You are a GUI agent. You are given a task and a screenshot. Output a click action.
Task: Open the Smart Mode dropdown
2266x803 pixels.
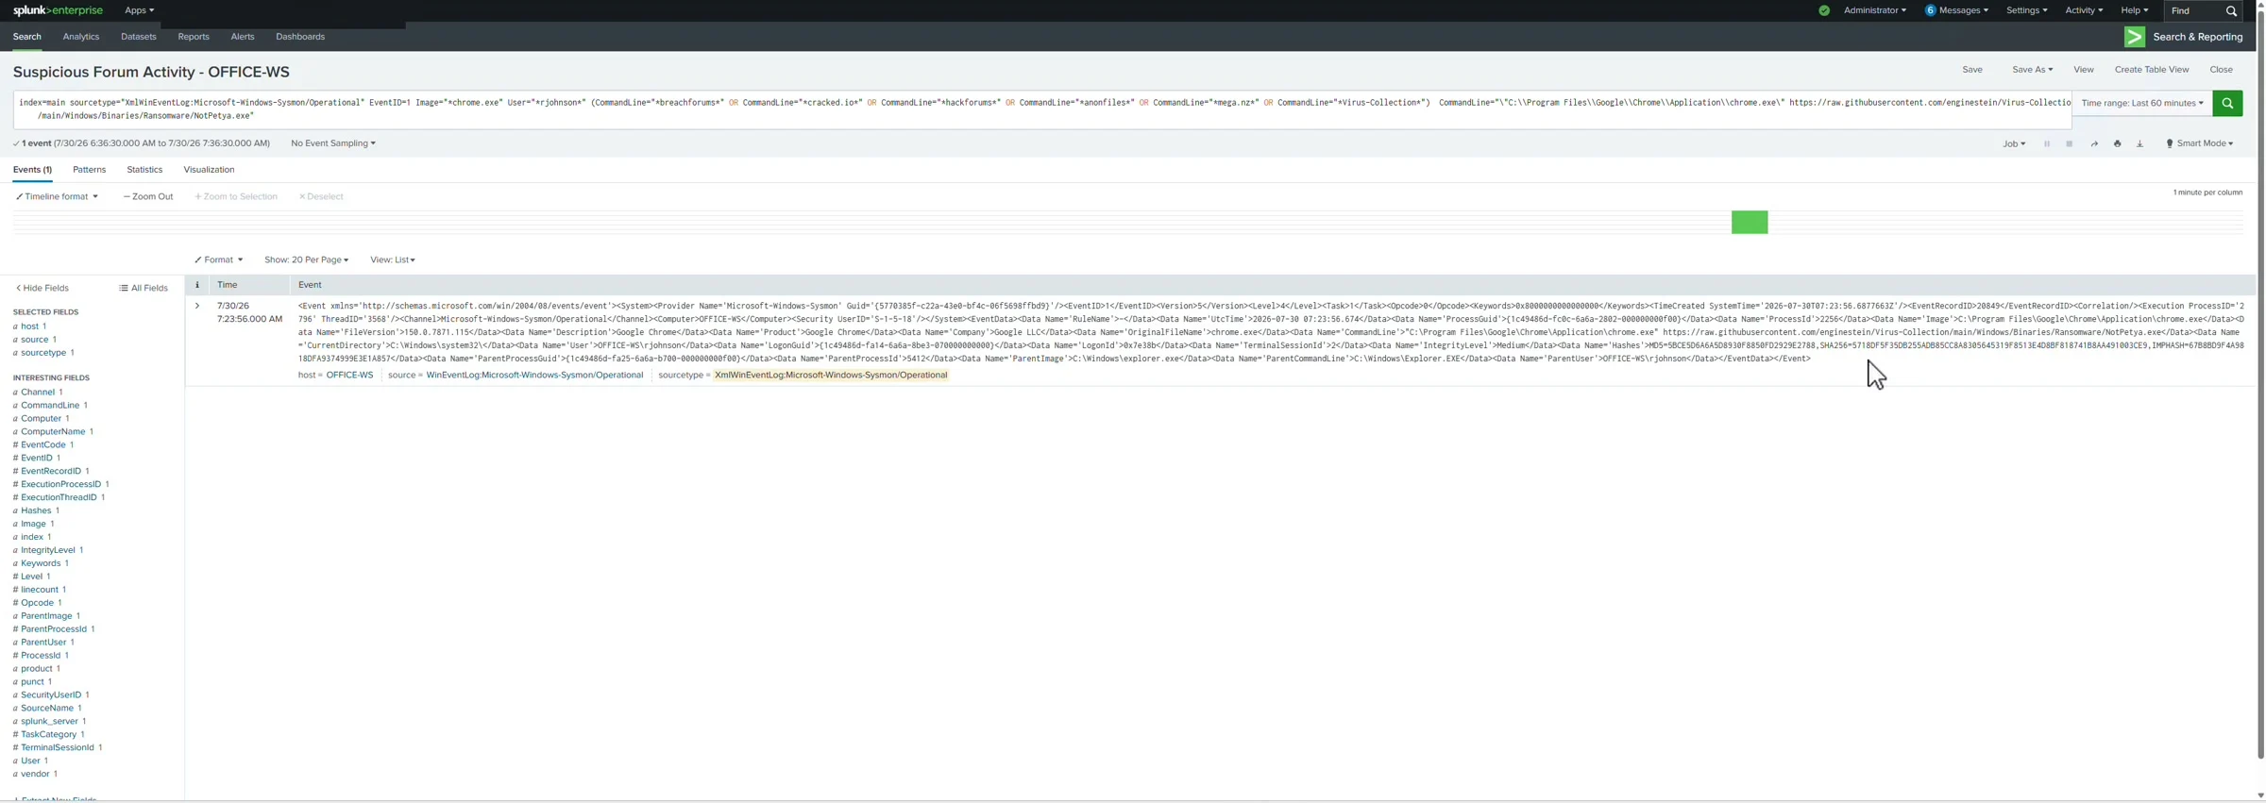(2200, 143)
